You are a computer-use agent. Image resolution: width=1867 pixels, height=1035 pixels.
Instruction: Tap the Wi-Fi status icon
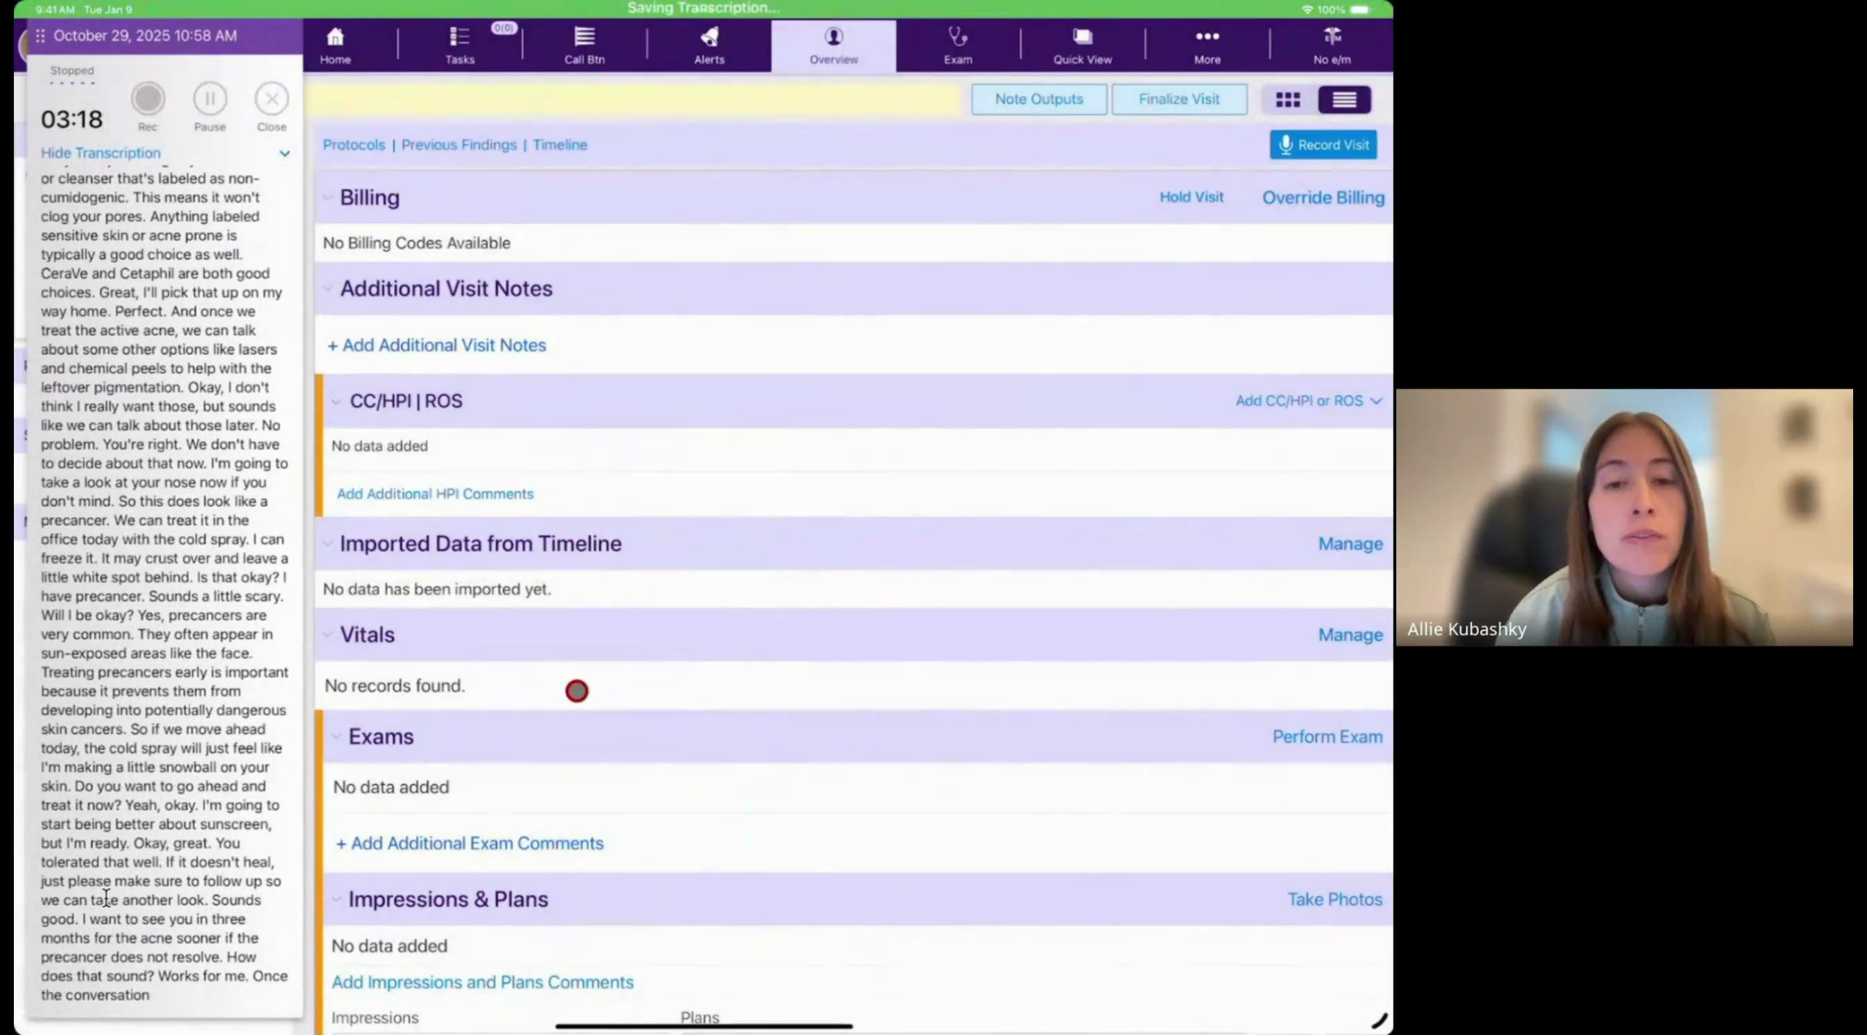[x=1307, y=10]
